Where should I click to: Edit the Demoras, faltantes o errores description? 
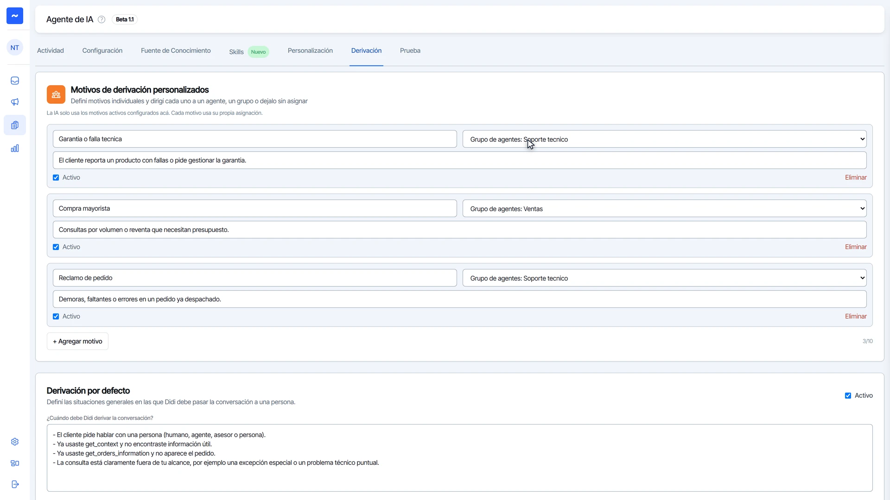459,299
